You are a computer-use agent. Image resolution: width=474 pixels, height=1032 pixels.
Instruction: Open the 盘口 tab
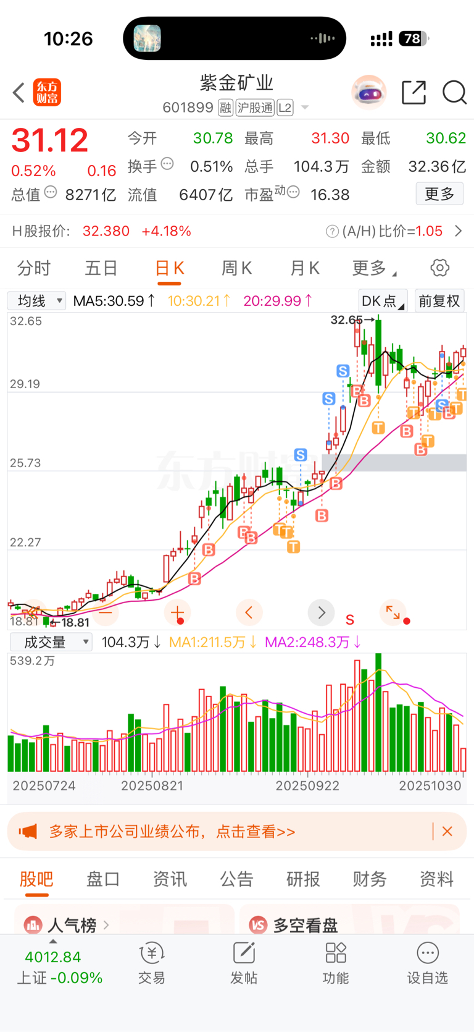(x=103, y=879)
